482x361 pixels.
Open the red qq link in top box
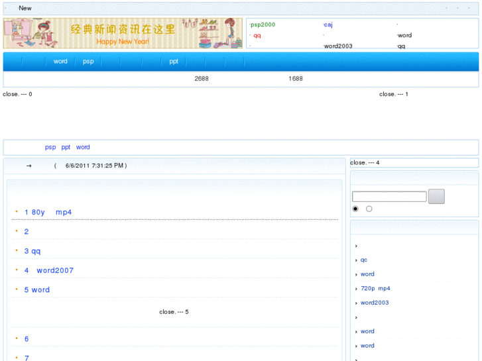click(257, 36)
